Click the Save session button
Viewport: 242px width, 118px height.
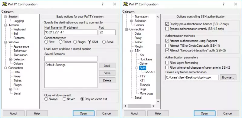107,73
